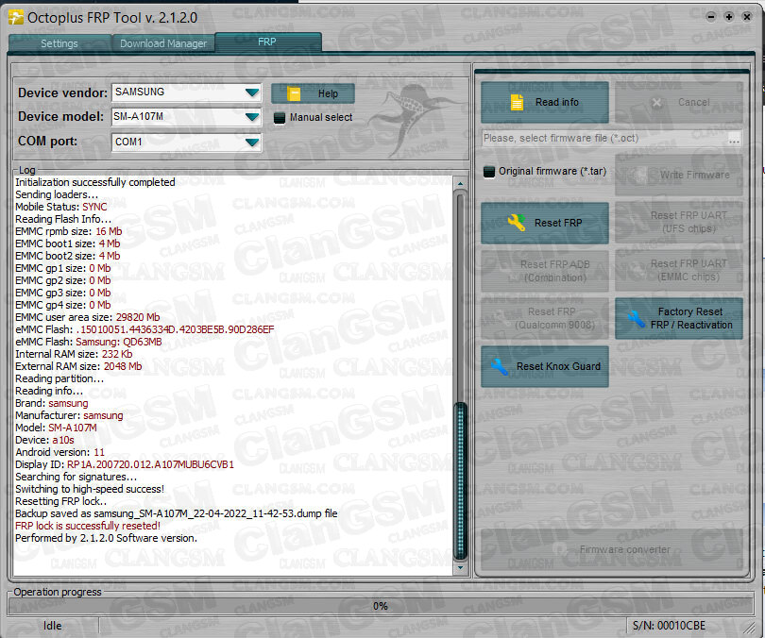Click the 'Switching to high-speed success!' line

coord(90,489)
